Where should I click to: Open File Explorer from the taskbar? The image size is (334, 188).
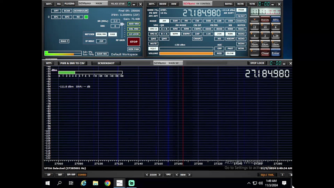click(x=96, y=183)
